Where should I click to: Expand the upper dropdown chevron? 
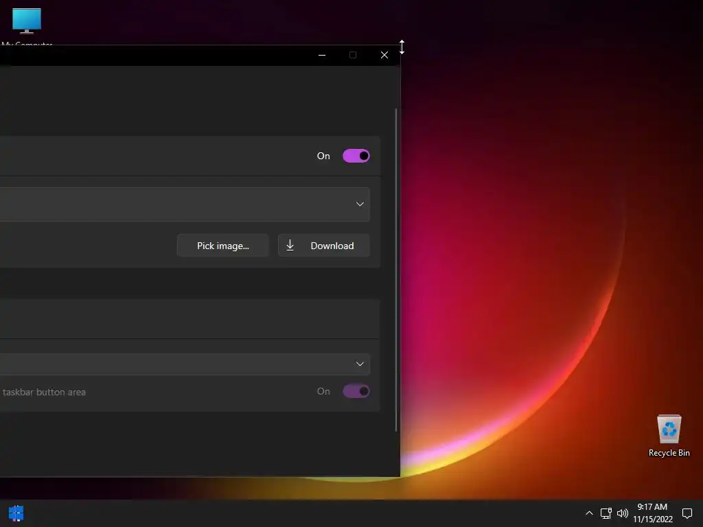[x=360, y=204]
